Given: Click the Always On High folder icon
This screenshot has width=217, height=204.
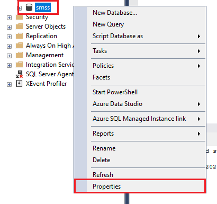Looking at the screenshot, I should pyautogui.click(x=19, y=46).
